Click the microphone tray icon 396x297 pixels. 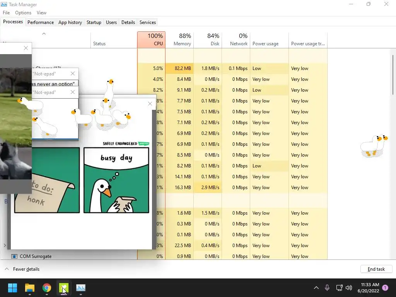click(327, 288)
